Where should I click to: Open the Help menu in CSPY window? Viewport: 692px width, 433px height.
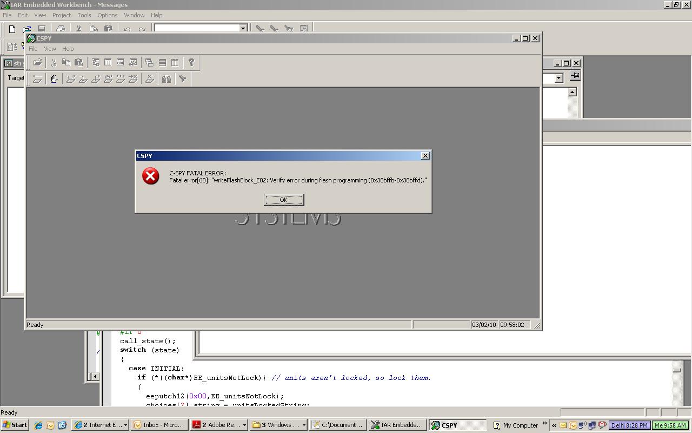tap(68, 49)
